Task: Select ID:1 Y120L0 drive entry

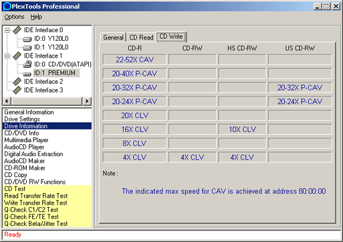Action: coord(51,47)
